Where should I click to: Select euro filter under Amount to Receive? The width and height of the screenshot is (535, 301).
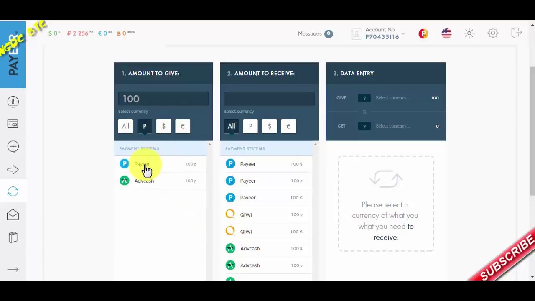[288, 126]
